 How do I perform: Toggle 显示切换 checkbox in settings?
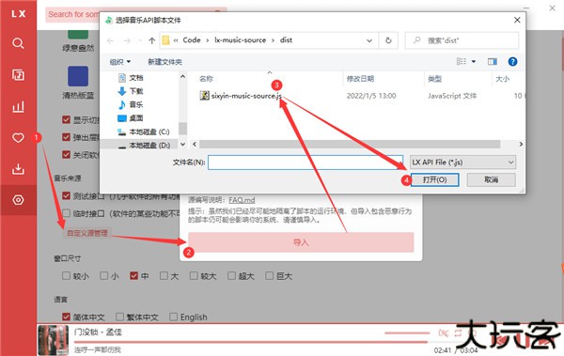point(66,119)
